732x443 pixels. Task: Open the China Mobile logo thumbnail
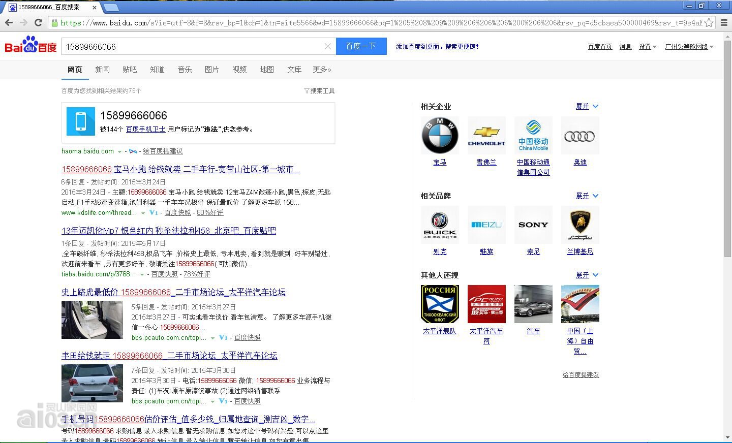point(533,136)
